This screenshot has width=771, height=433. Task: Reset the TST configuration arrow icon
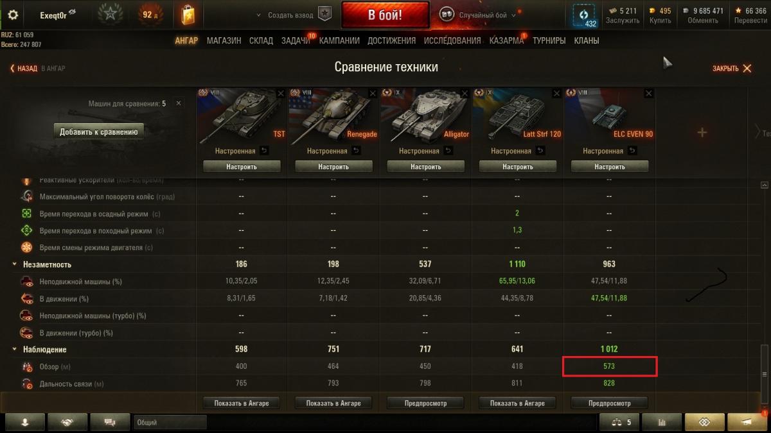tap(265, 151)
